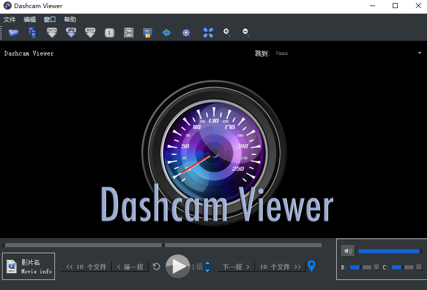The height and width of the screenshot is (290, 427).
Task: Zoom in with the plus magnifier
Action: 227,33
